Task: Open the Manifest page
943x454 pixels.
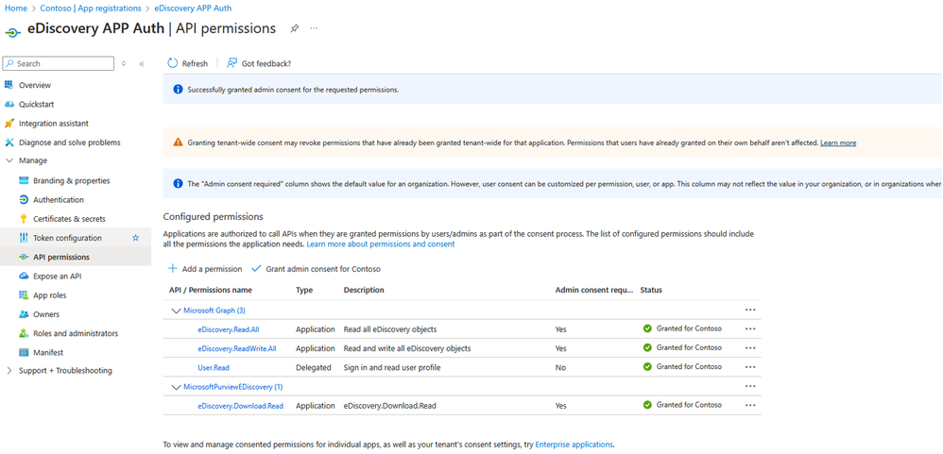Action: click(x=48, y=352)
